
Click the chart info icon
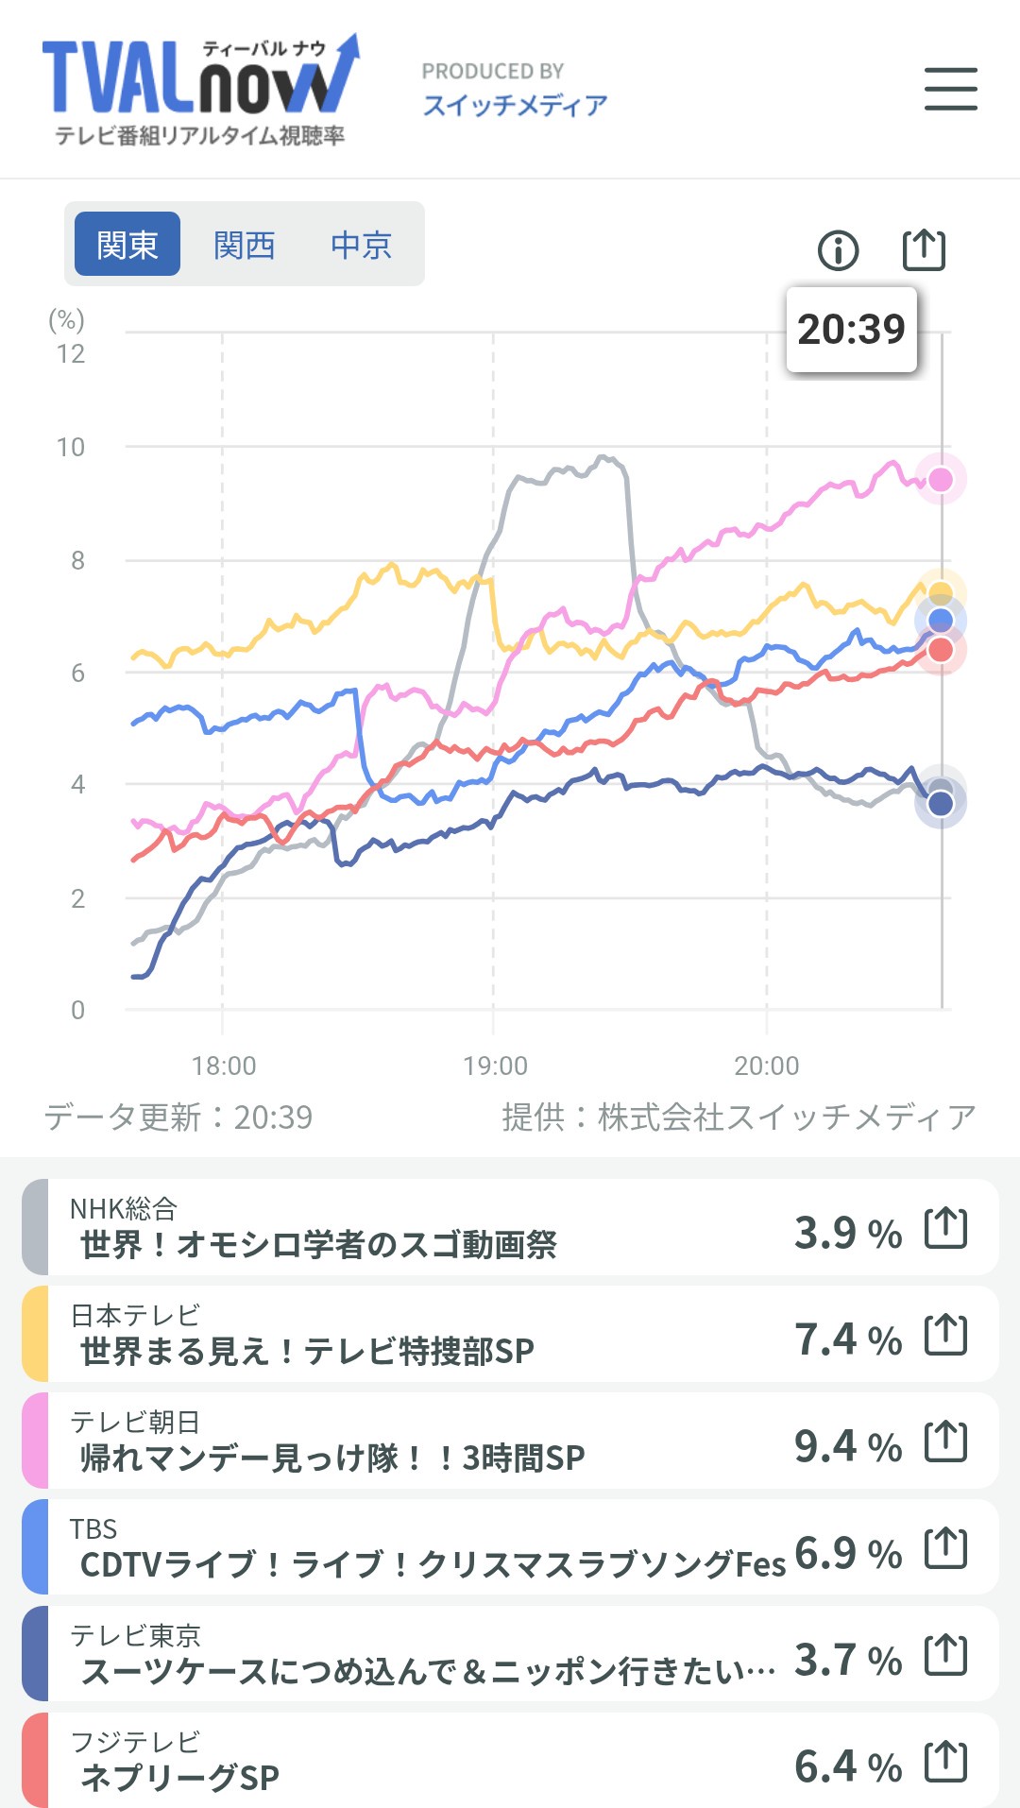coord(838,250)
